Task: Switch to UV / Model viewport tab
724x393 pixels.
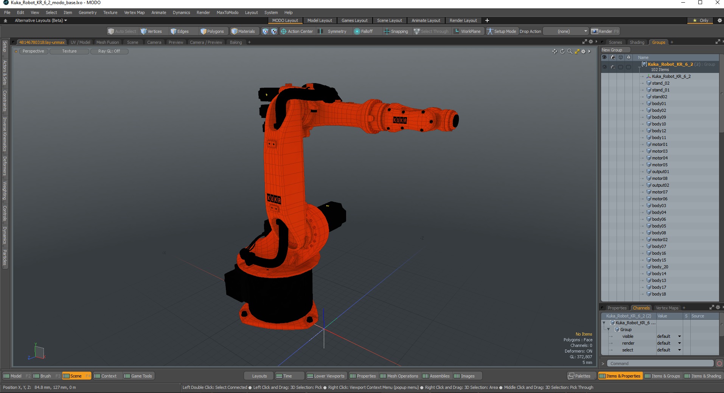Action: click(x=81, y=42)
